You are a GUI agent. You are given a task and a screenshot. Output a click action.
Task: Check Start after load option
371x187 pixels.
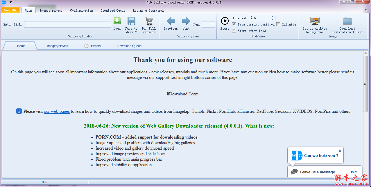tap(234, 30)
